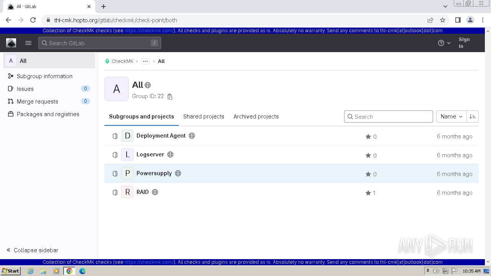Click the GitLab logo home icon
The width and height of the screenshot is (491, 276).
click(11, 43)
